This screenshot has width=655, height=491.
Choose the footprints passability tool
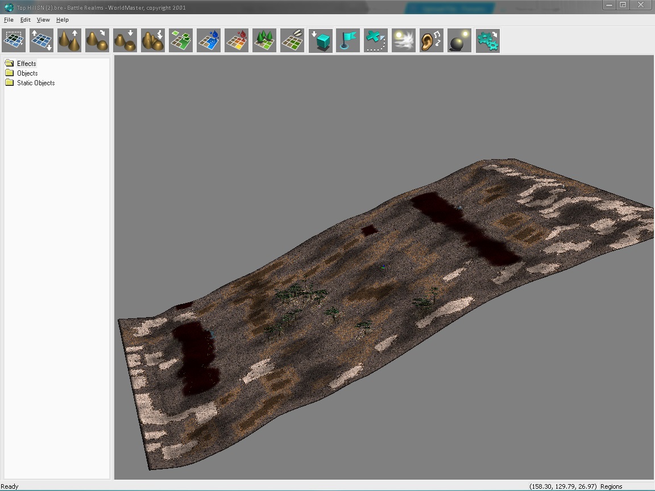(292, 40)
